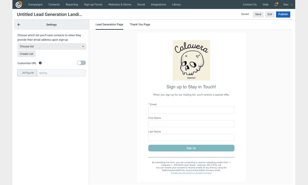
Task: Click the teal Sign Up button
Action: [191, 148]
